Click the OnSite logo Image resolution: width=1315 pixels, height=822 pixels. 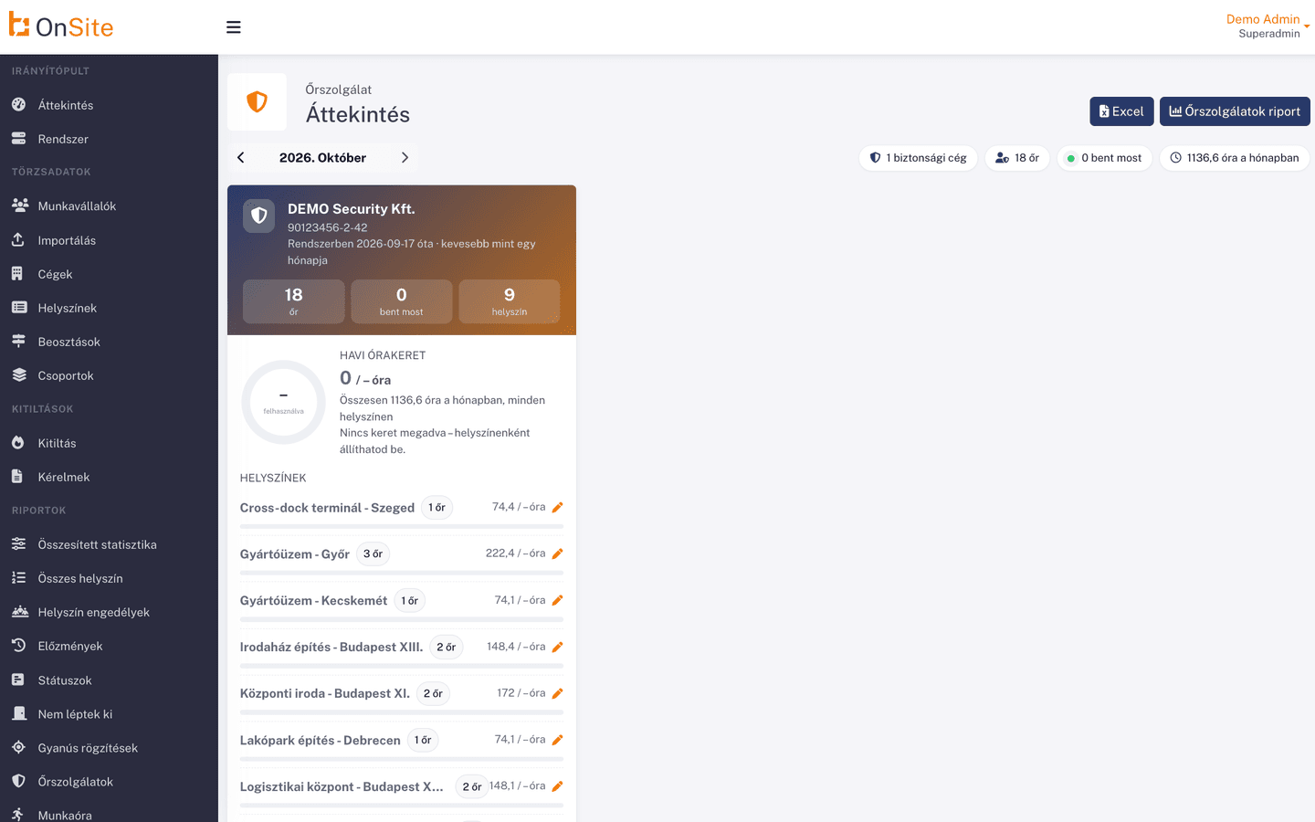[x=61, y=26]
